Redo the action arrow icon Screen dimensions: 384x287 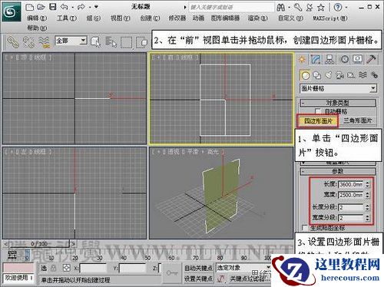click(x=81, y=7)
